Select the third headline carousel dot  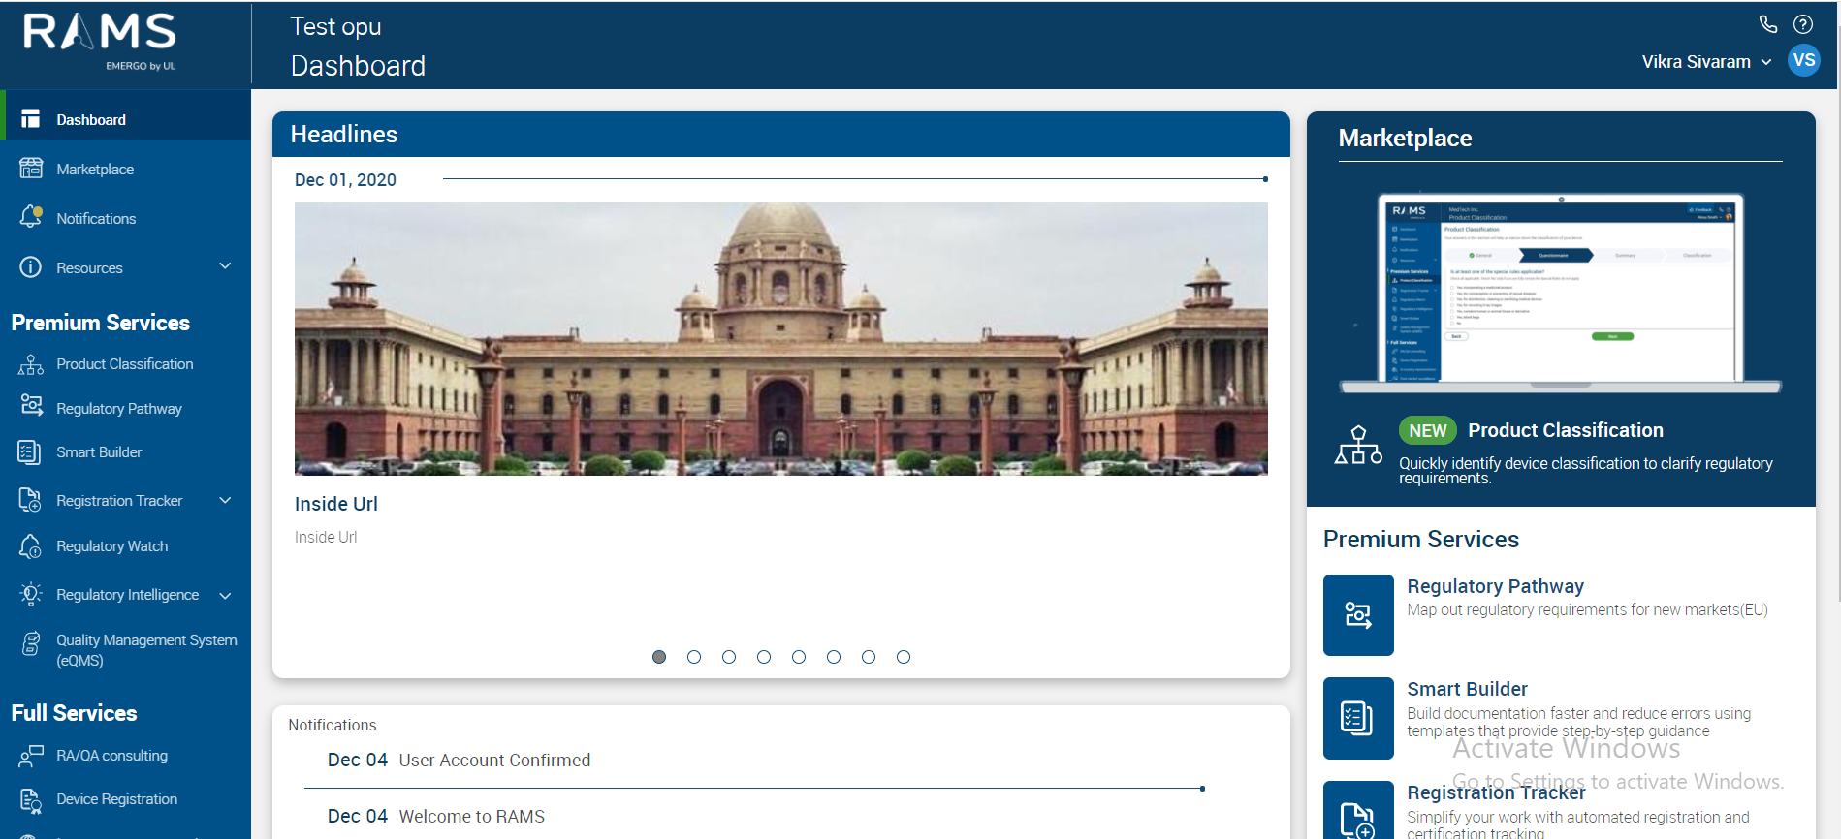tap(729, 657)
